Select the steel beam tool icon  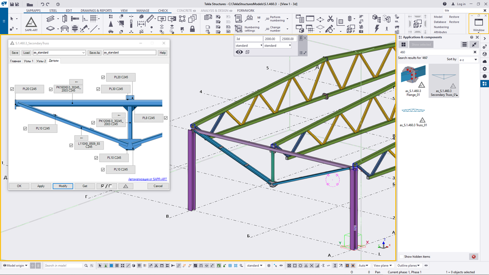click(x=51, y=19)
